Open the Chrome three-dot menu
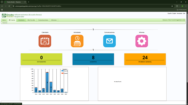Image resolution: width=188 pixels, height=105 pixels. [186, 6]
